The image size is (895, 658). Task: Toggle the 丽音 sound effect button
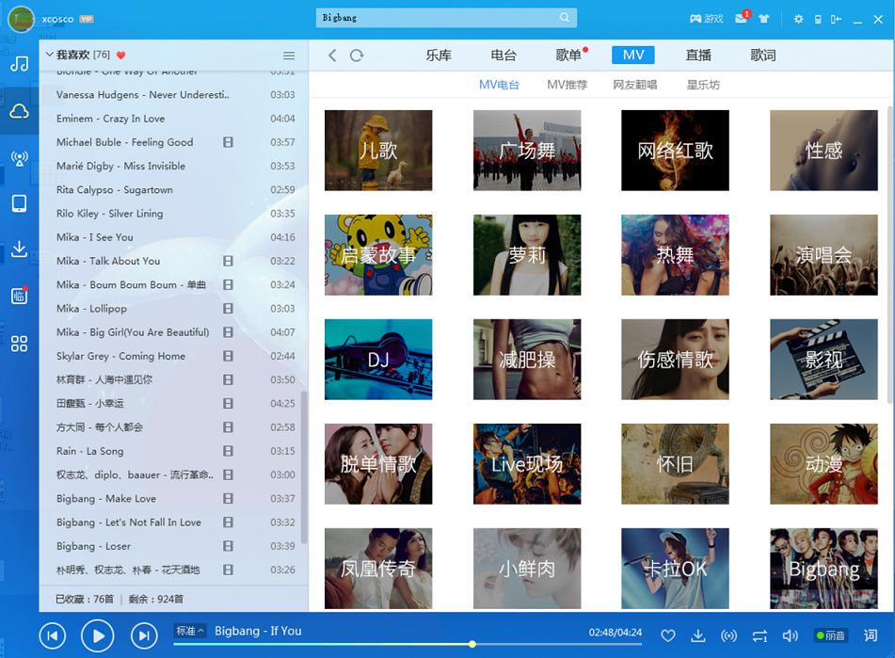(x=830, y=636)
